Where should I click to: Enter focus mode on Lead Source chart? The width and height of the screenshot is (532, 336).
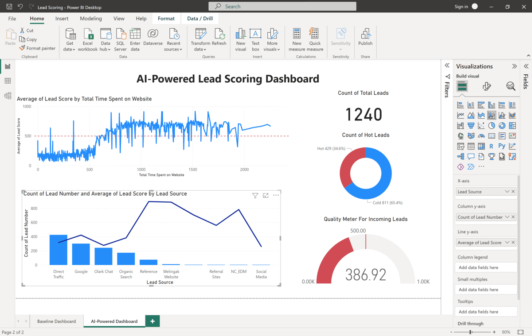(x=266, y=195)
